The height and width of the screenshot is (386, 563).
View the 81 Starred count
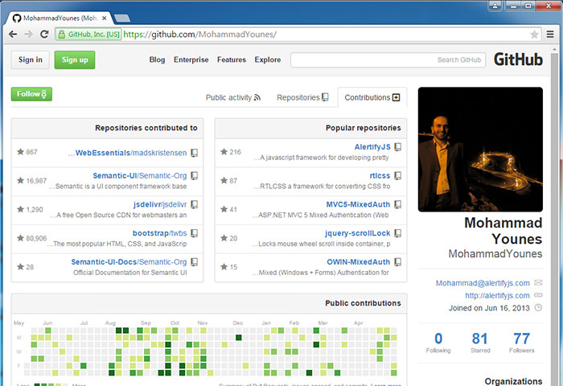[480, 343]
